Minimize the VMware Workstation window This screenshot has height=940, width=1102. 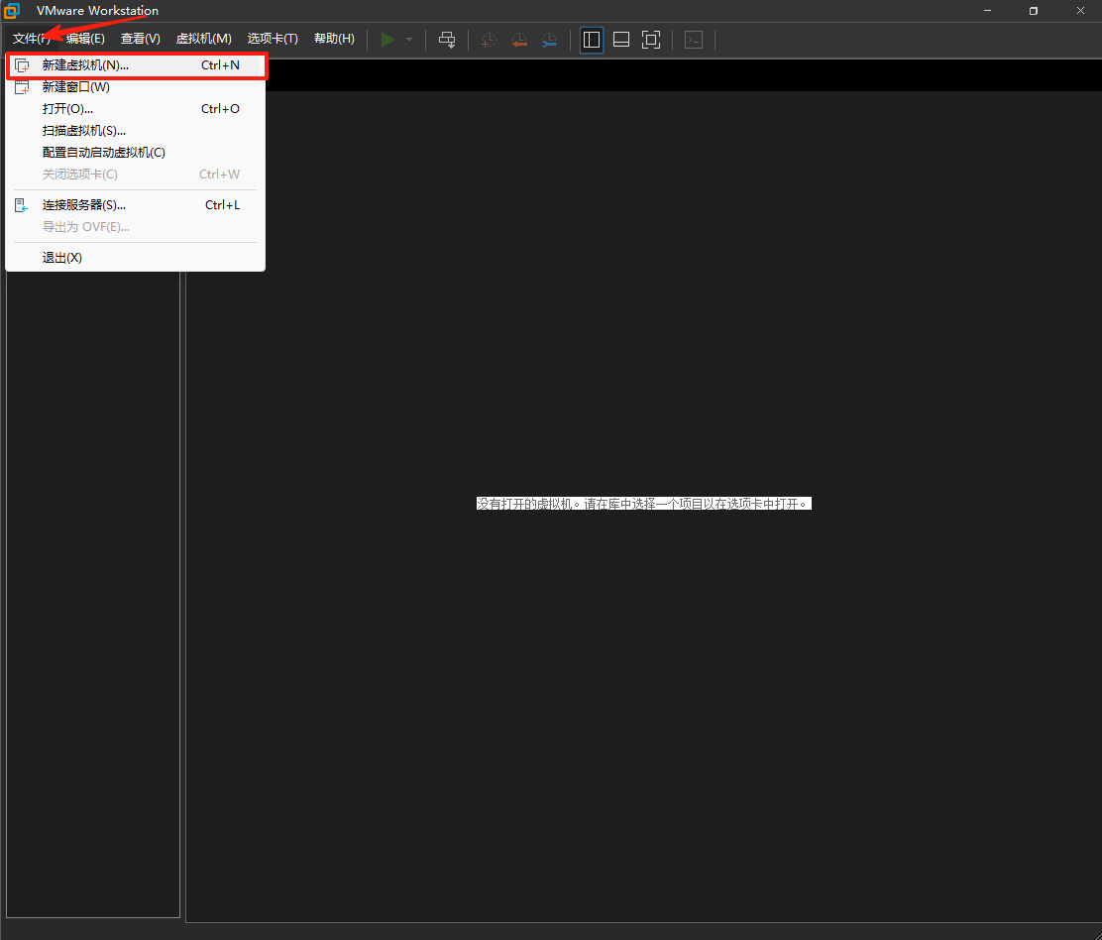[x=987, y=11]
